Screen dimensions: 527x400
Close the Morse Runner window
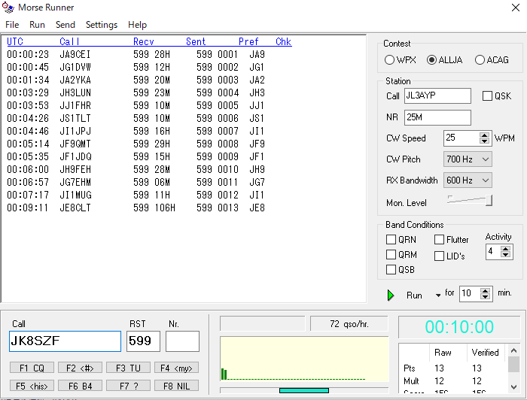point(516,8)
